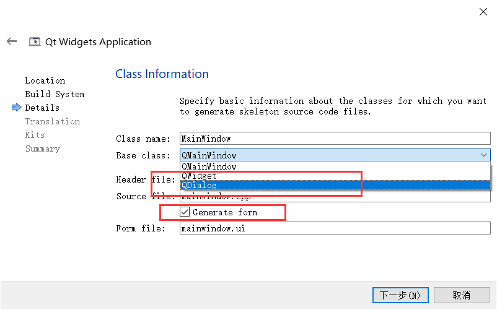
Task: Toggle the Generate form checkbox
Action: click(185, 212)
